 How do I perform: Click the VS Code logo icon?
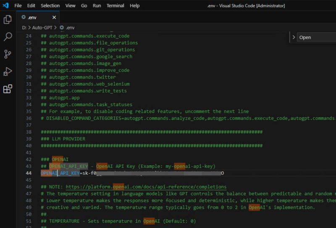click(x=5, y=5)
